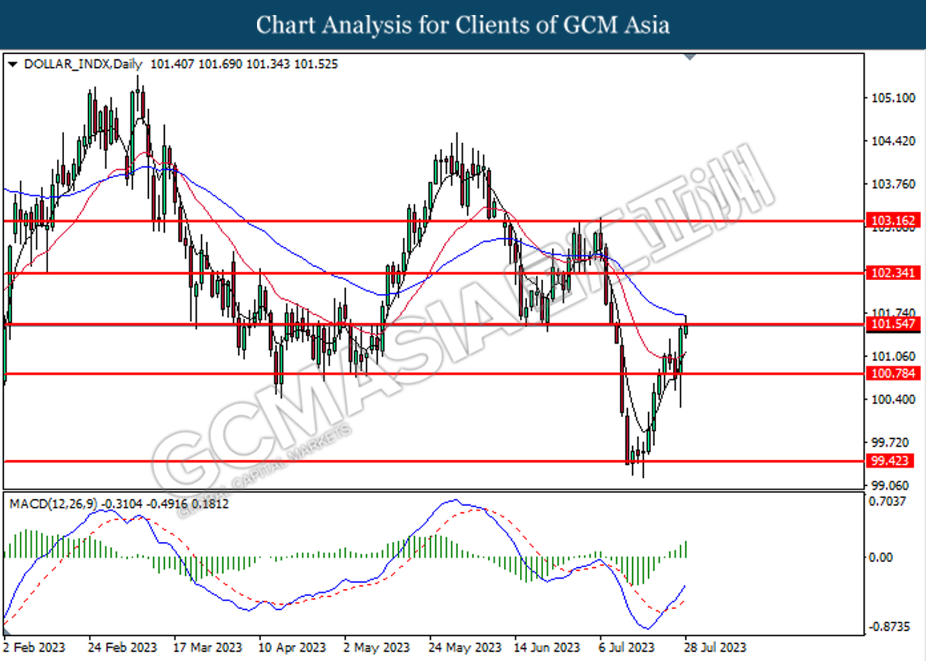Click the 104.420 price axis value
This screenshot has height=661, width=926.
(x=893, y=141)
